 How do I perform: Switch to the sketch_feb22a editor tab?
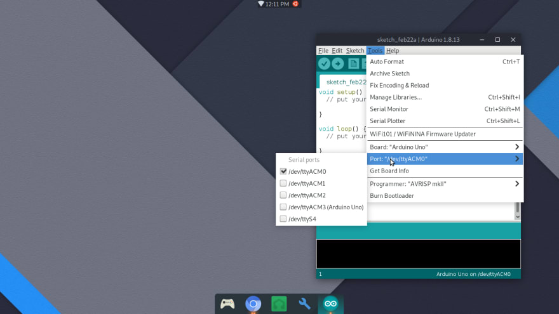pyautogui.click(x=343, y=82)
